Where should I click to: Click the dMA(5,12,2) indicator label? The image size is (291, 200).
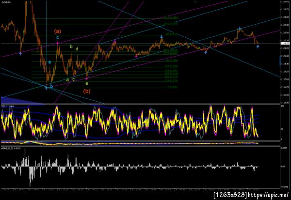(x=11, y=148)
